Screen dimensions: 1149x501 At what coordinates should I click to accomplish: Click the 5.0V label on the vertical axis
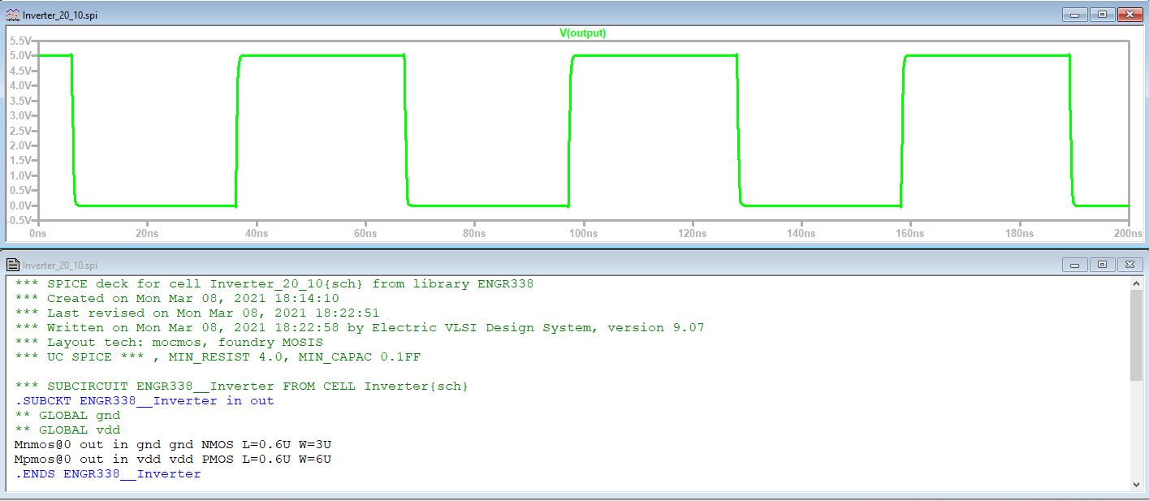point(20,55)
